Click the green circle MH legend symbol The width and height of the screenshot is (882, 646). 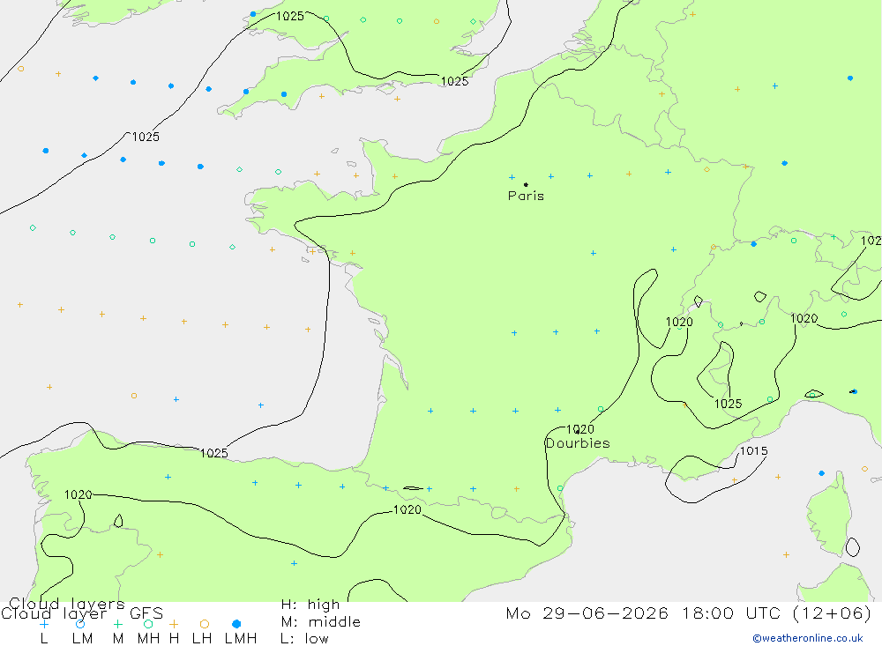[x=148, y=624]
